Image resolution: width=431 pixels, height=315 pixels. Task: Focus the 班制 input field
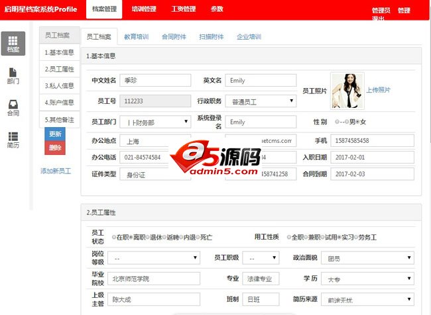261,299
